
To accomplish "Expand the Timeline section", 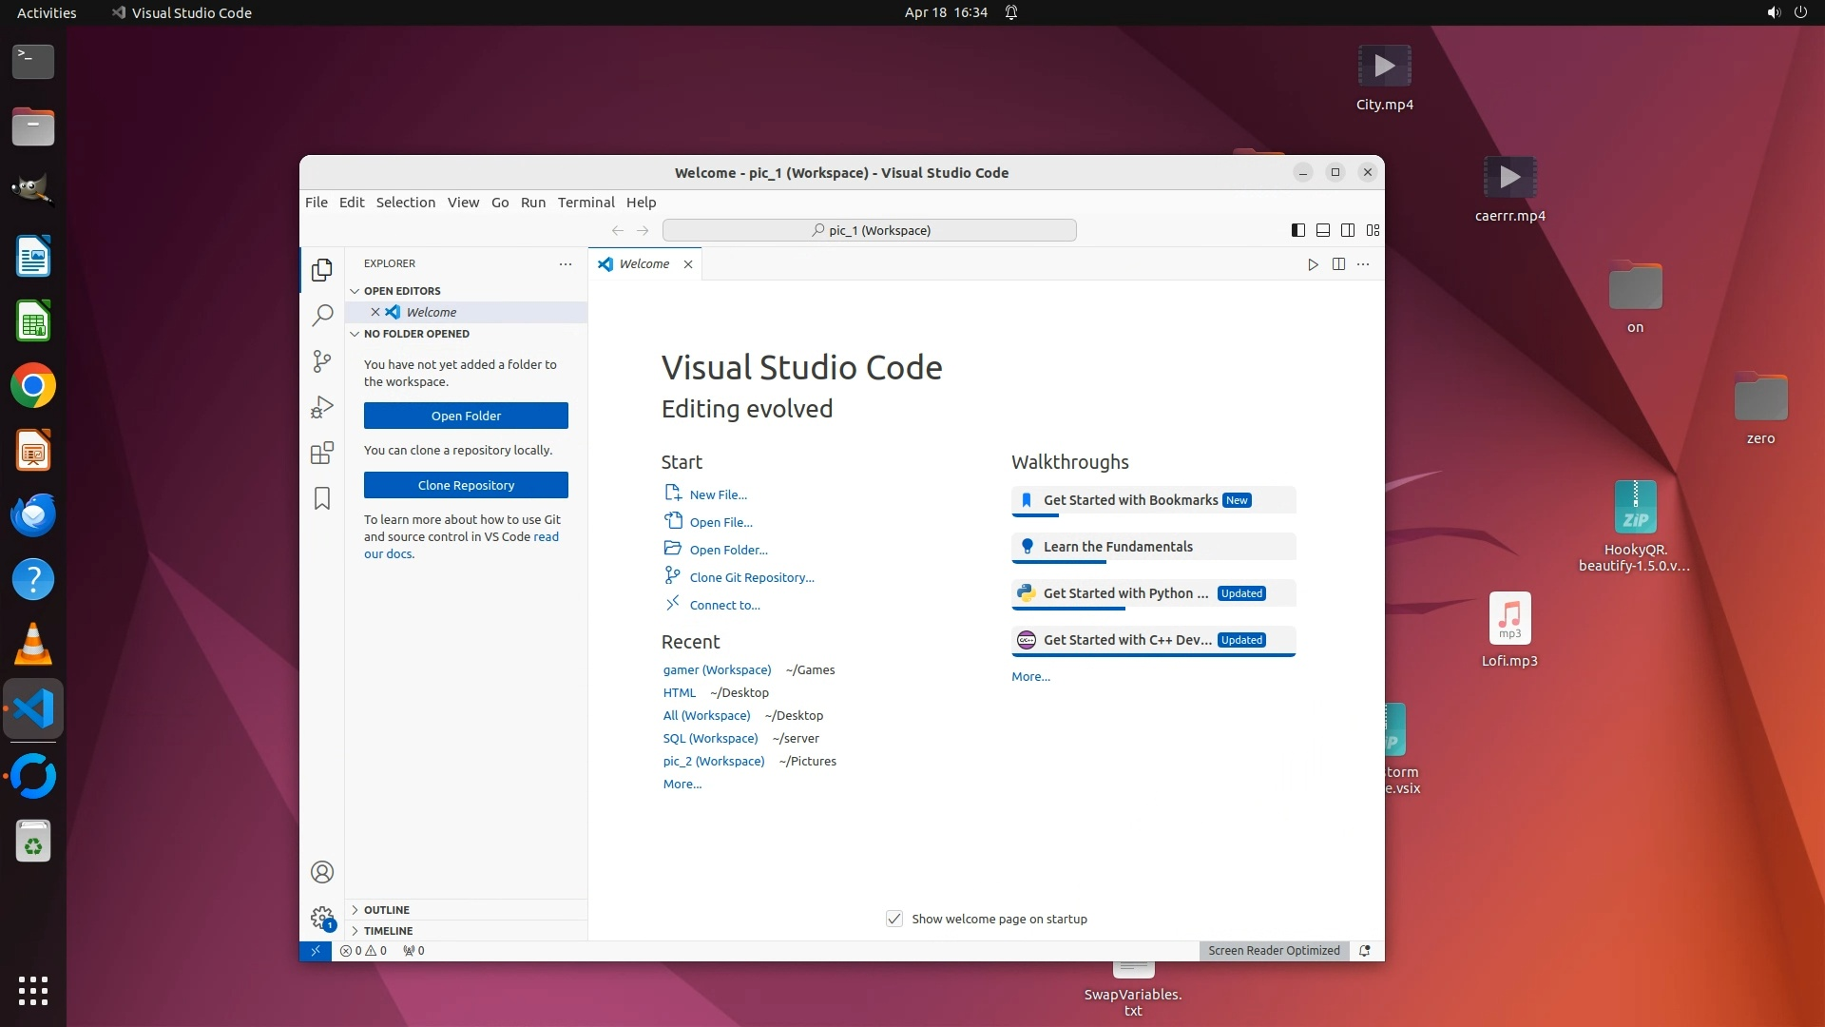I will point(388,931).
